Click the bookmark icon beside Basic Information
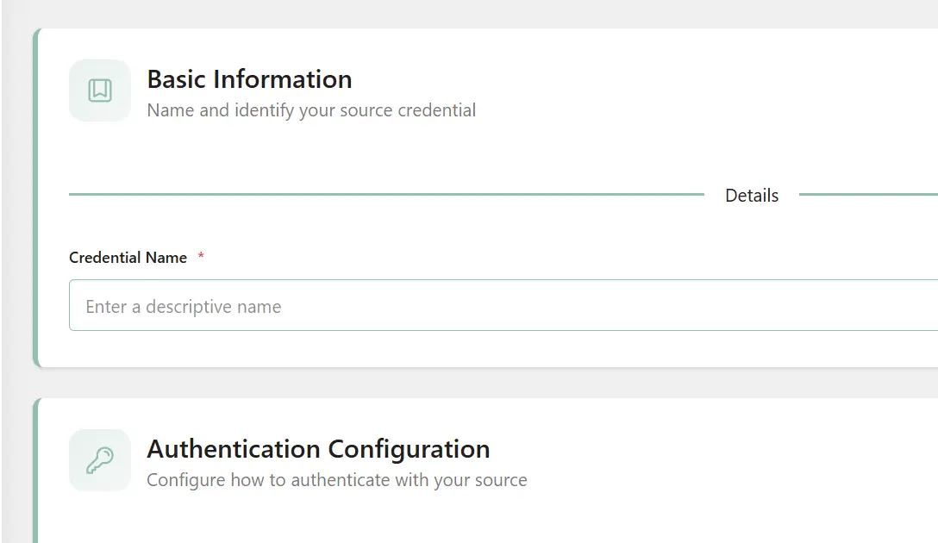The width and height of the screenshot is (938, 543). tap(100, 90)
